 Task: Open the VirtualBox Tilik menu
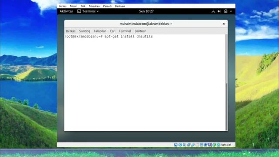83,6
